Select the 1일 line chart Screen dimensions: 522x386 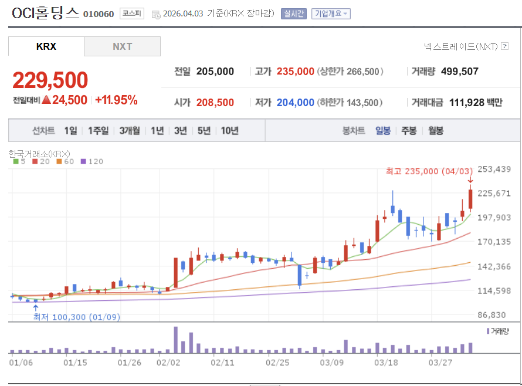70,131
